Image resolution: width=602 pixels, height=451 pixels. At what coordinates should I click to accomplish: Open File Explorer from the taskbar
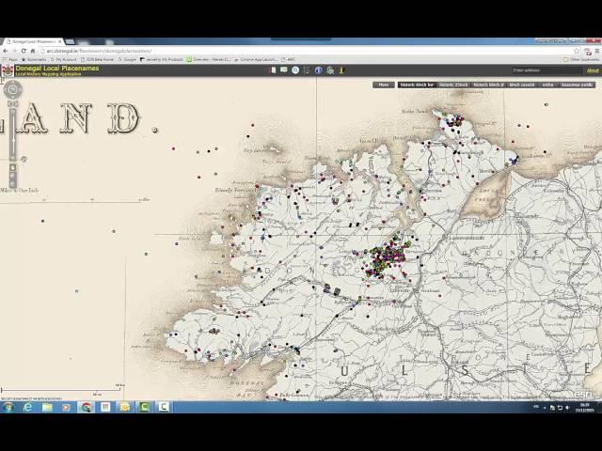[x=47, y=407]
